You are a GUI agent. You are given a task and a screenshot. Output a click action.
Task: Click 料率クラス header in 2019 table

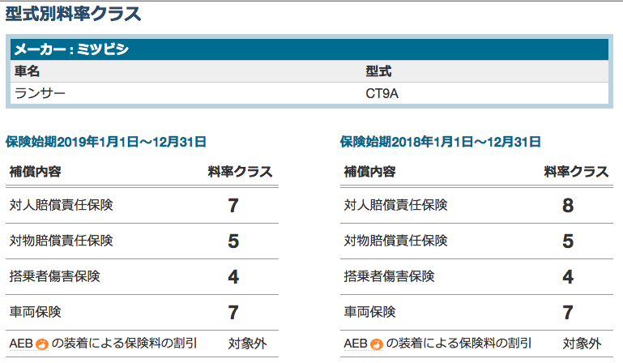click(x=240, y=172)
